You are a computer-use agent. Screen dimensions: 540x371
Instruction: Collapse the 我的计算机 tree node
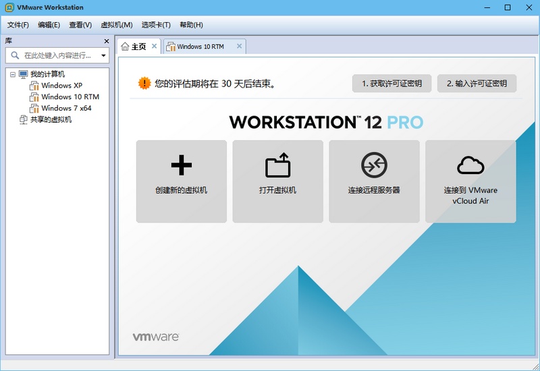pyautogui.click(x=13, y=74)
